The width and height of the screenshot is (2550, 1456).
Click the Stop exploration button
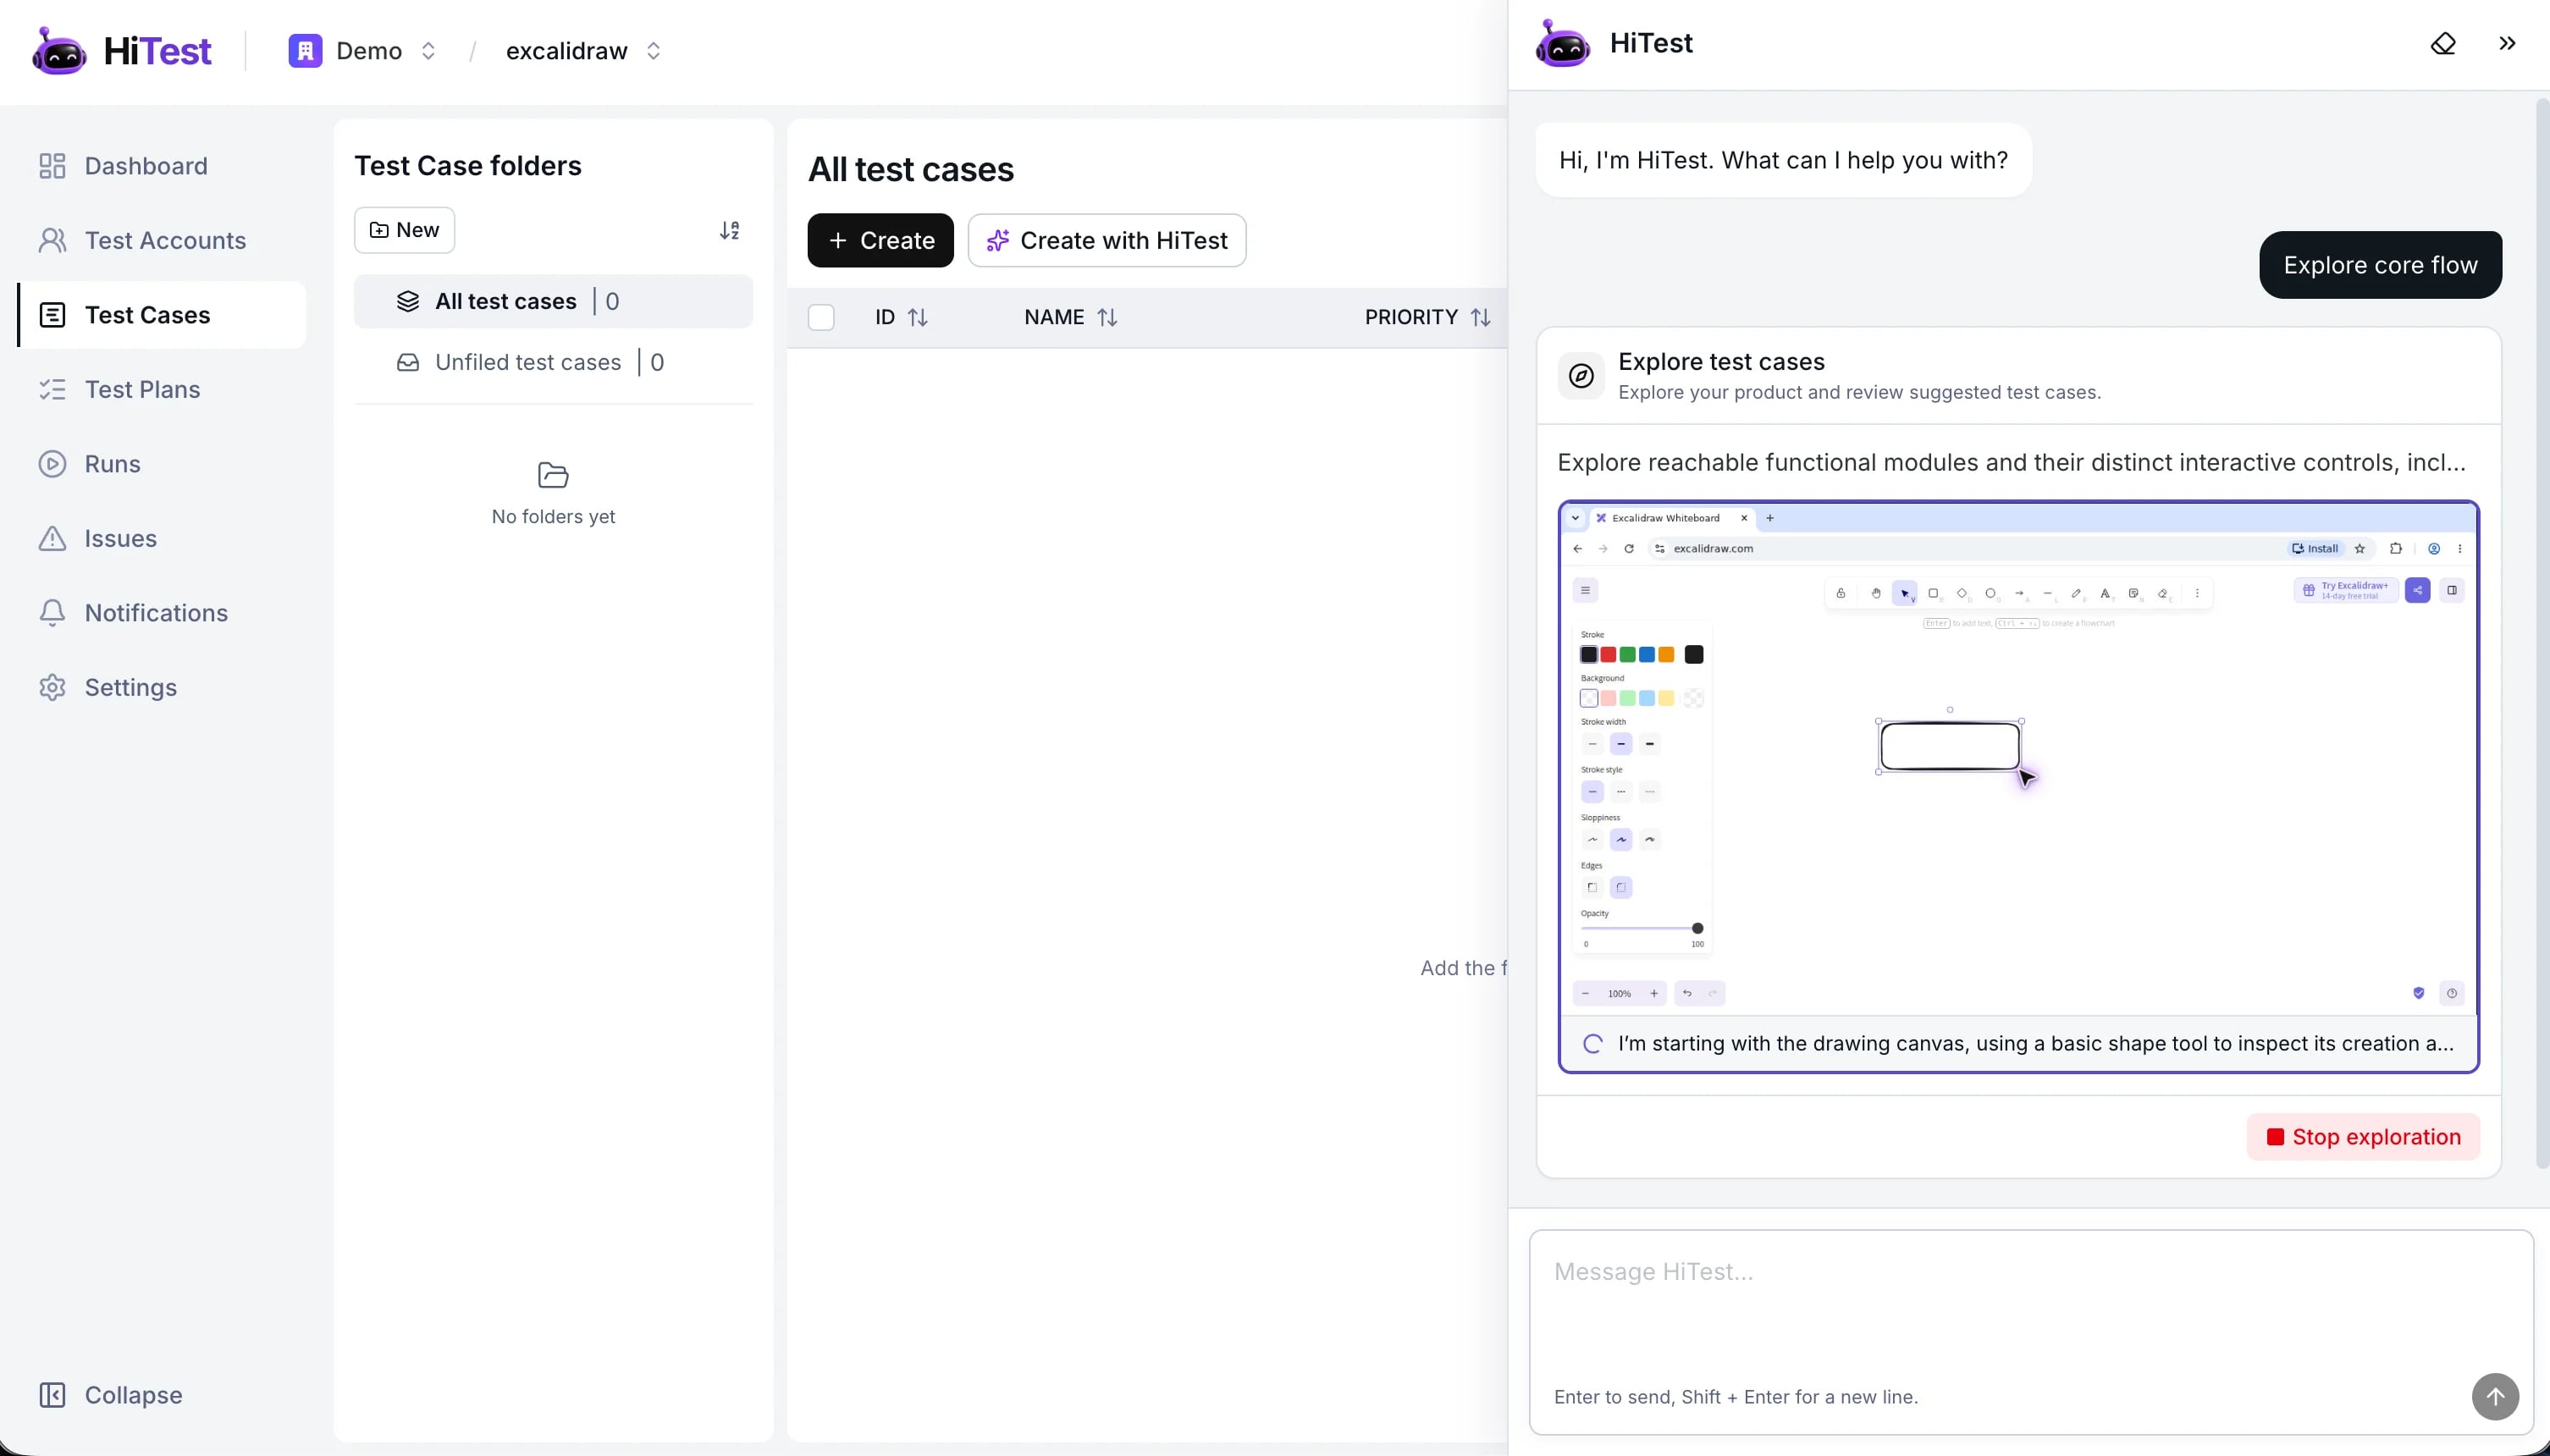pos(2363,1137)
